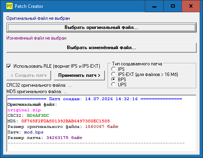Click the Patch Creator app icon

9,6
